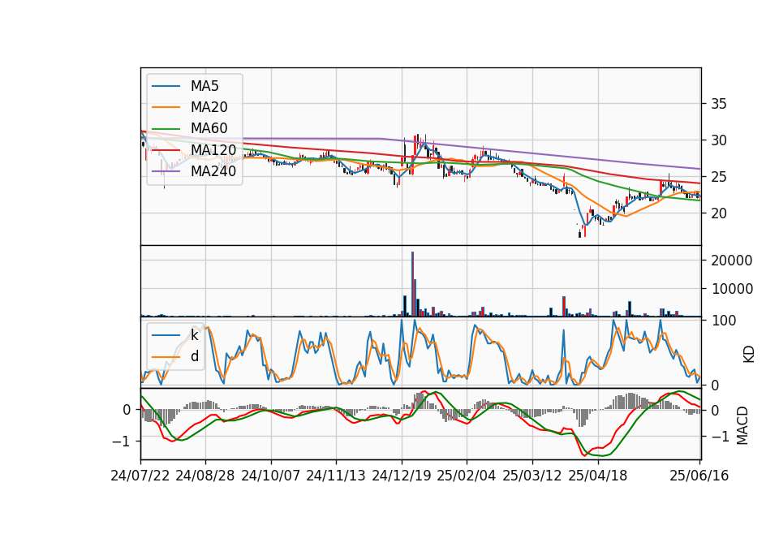
Task: Click the volume axis value 20000
Action: pos(732,261)
